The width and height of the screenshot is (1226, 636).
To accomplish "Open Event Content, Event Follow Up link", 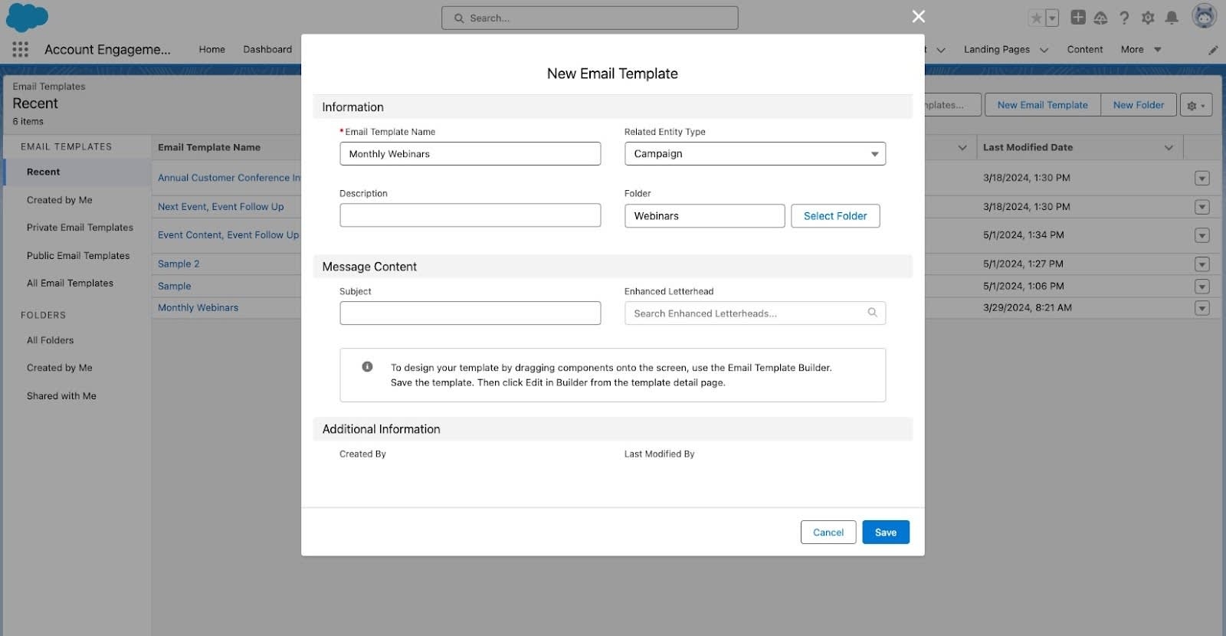I will click(x=228, y=235).
